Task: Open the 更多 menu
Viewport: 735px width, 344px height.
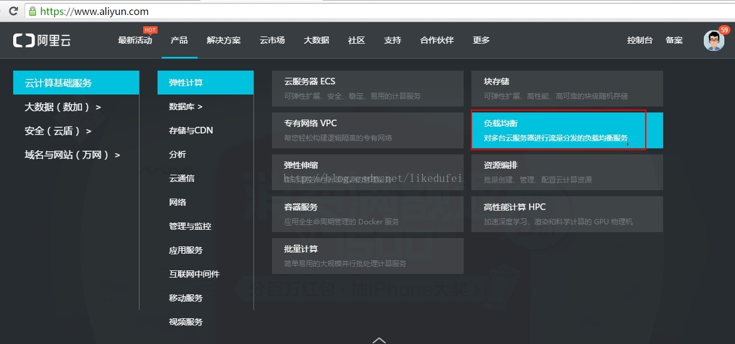Action: (481, 40)
